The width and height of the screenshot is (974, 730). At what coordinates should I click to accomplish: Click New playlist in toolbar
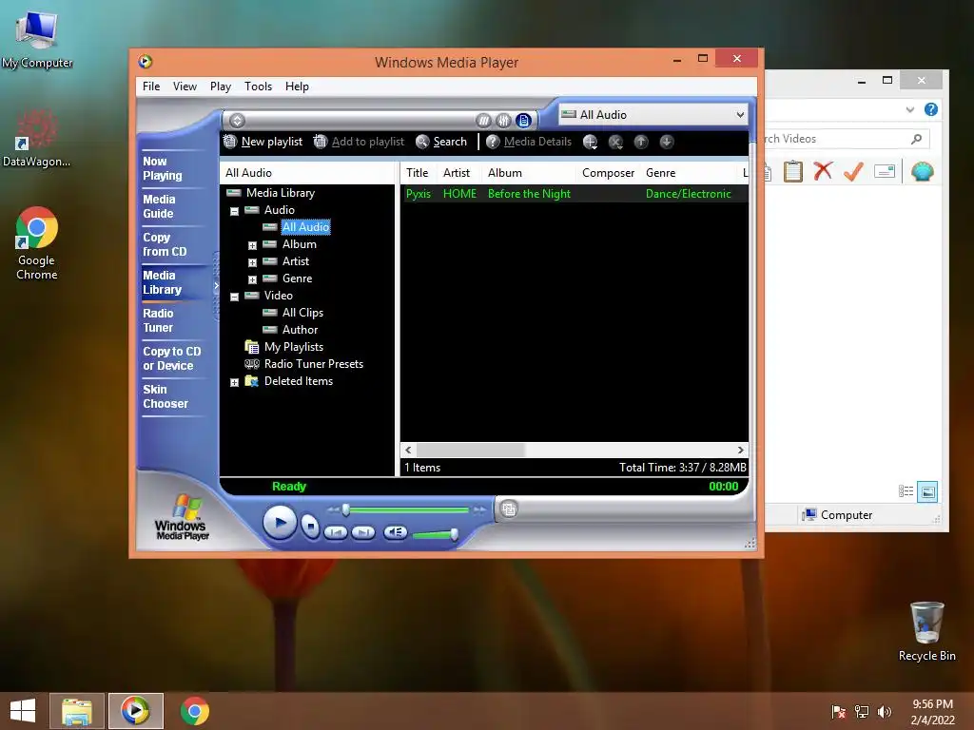263,142
